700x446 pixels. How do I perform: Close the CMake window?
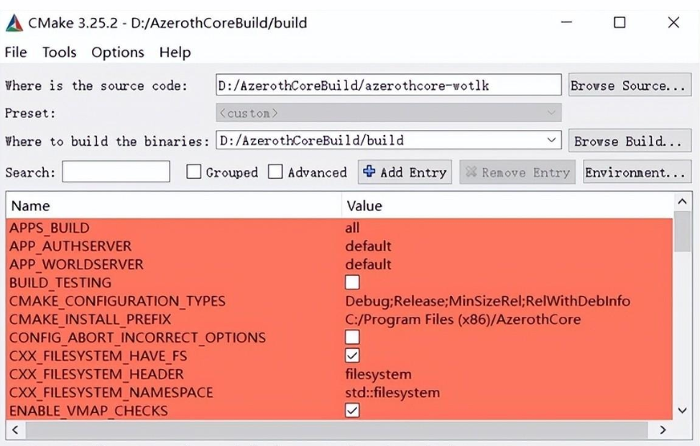click(x=673, y=22)
